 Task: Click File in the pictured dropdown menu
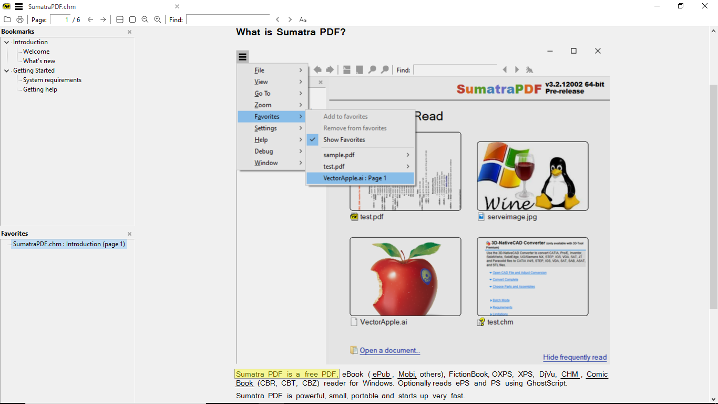271,70
